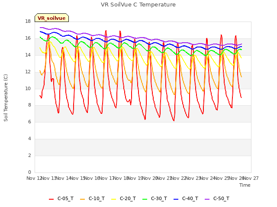Screen dimensions: 277x207
Task: Click the red C-05_T legend color line
Action: coord(51,199)
